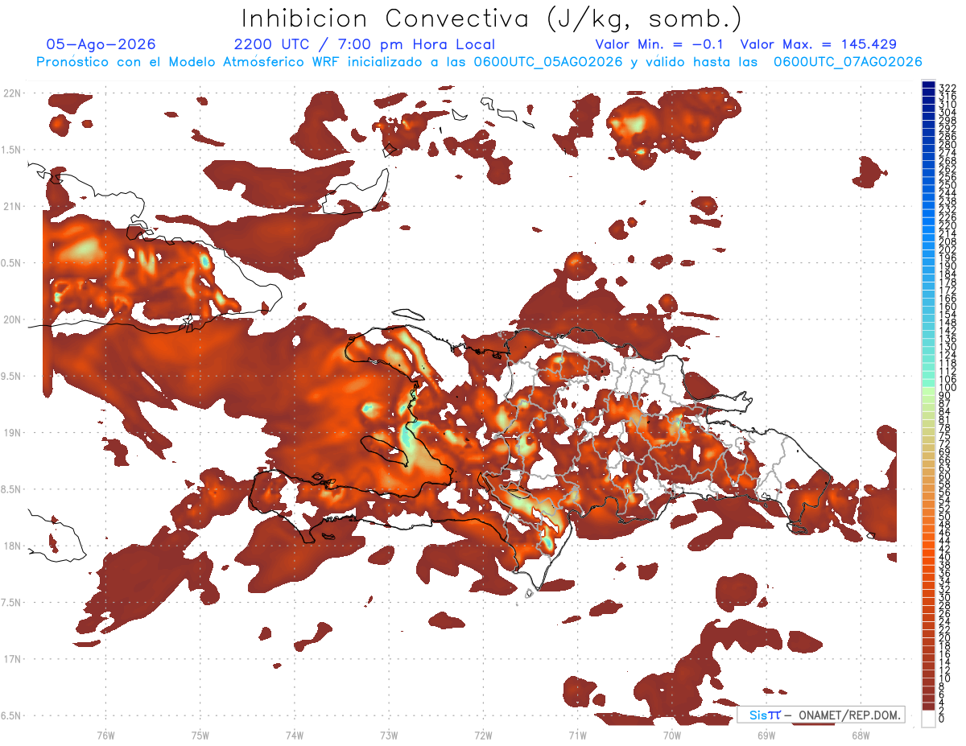Click the 'Valor Max. = 145.429' readout
The height and width of the screenshot is (746, 966).
[818, 44]
